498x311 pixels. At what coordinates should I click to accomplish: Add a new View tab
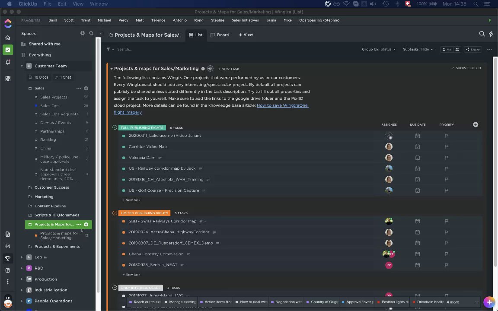click(246, 35)
